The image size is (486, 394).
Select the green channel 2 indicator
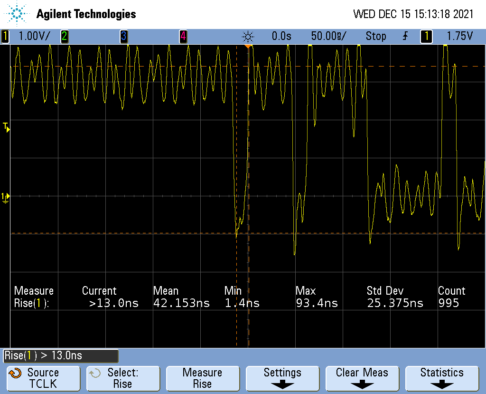click(x=64, y=36)
